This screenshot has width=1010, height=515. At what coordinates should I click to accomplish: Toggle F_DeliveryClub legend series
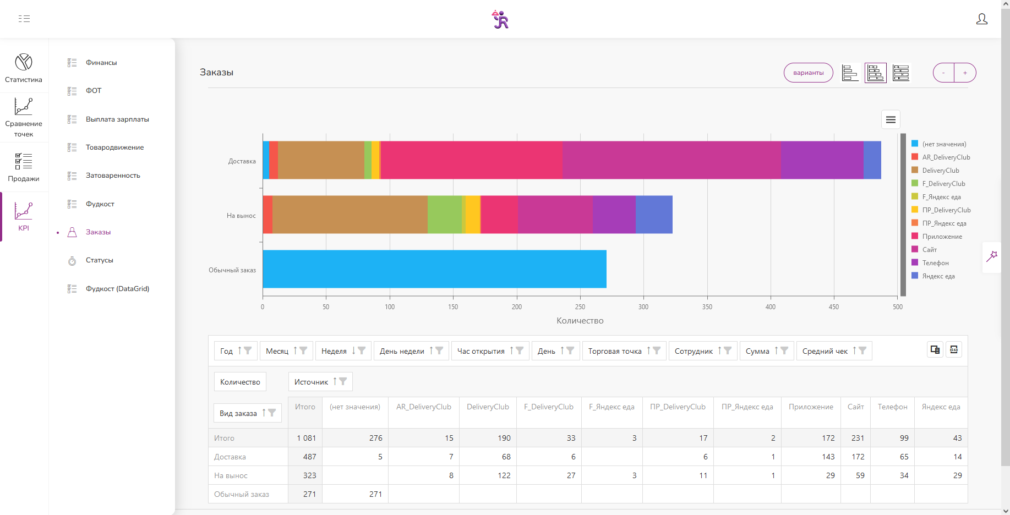tap(938, 184)
